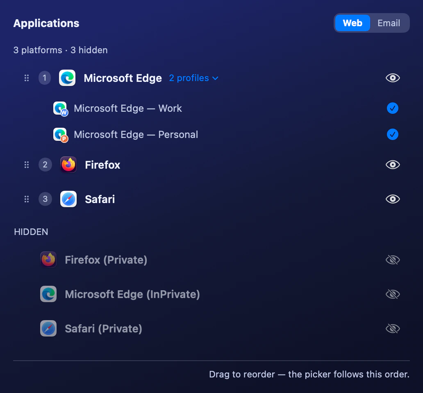Switch to the Email tab
The width and height of the screenshot is (423, 393).
tap(389, 23)
